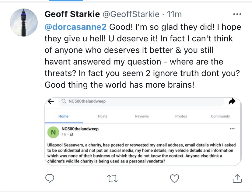The height and width of the screenshot is (192, 252).
Task: Open tweet more options menu
Action: pyautogui.click(x=237, y=14)
